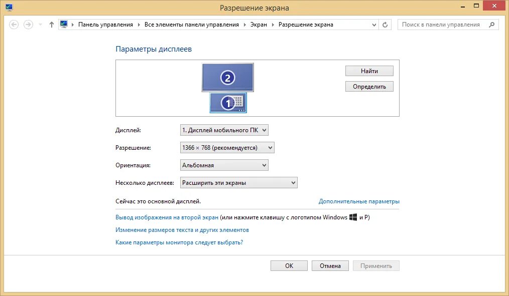Open Дополнительные параметры link
Image resolution: width=509 pixels, height=296 pixels.
359,201
